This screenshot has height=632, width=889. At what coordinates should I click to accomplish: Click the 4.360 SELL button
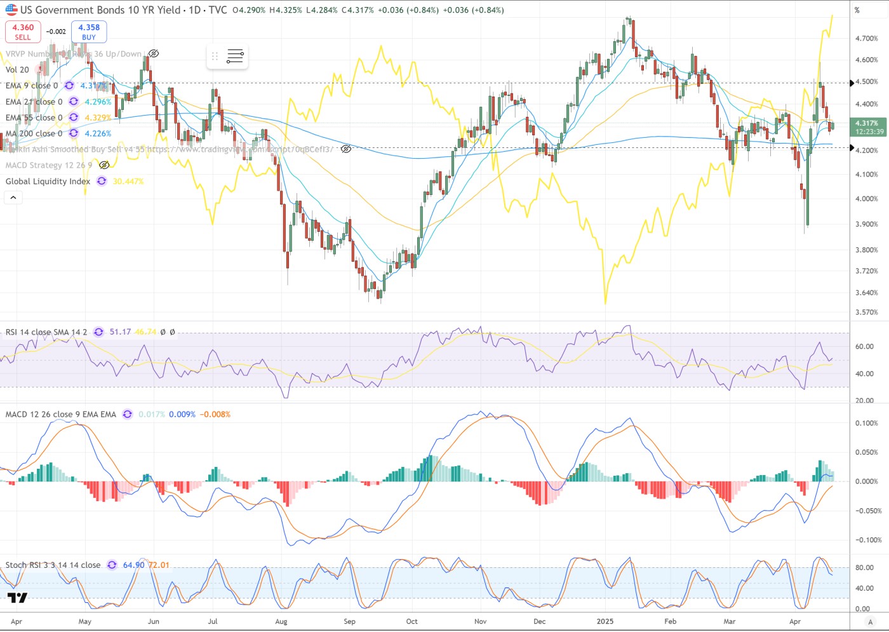23,32
